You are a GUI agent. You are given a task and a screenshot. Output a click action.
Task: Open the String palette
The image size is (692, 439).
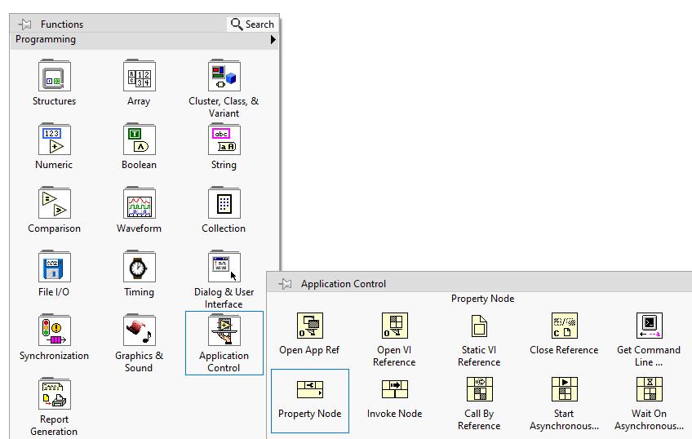pos(224,140)
